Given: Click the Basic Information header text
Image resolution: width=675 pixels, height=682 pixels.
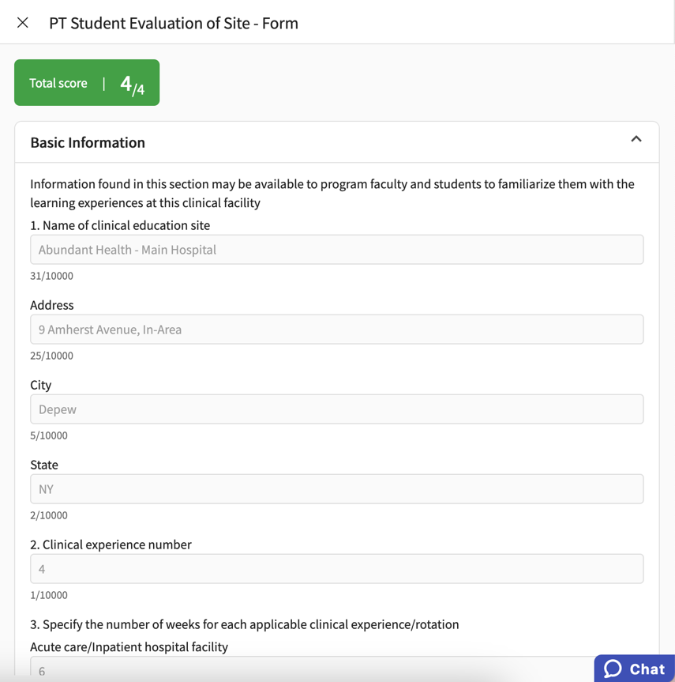Looking at the screenshot, I should point(88,142).
